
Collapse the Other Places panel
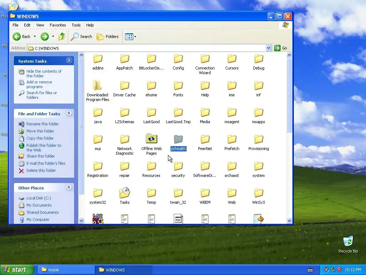coord(69,187)
